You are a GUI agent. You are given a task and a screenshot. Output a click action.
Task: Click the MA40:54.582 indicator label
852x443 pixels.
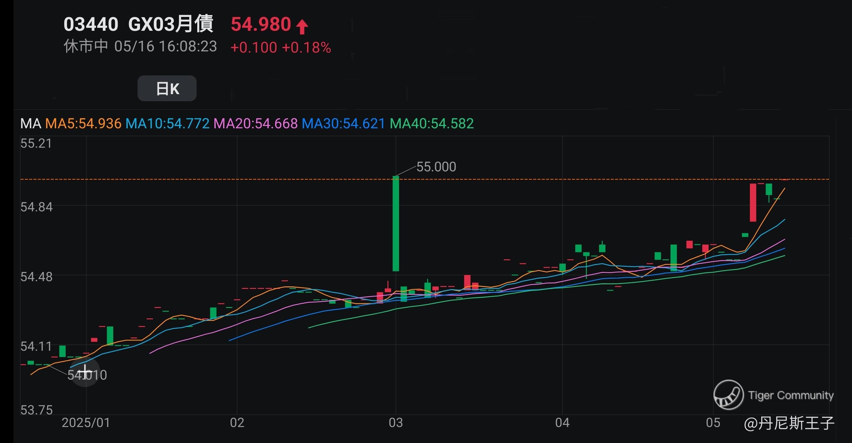[432, 124]
